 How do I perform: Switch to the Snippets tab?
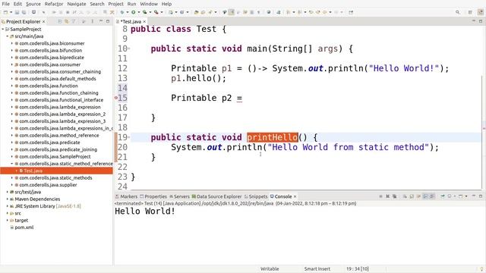(256, 196)
